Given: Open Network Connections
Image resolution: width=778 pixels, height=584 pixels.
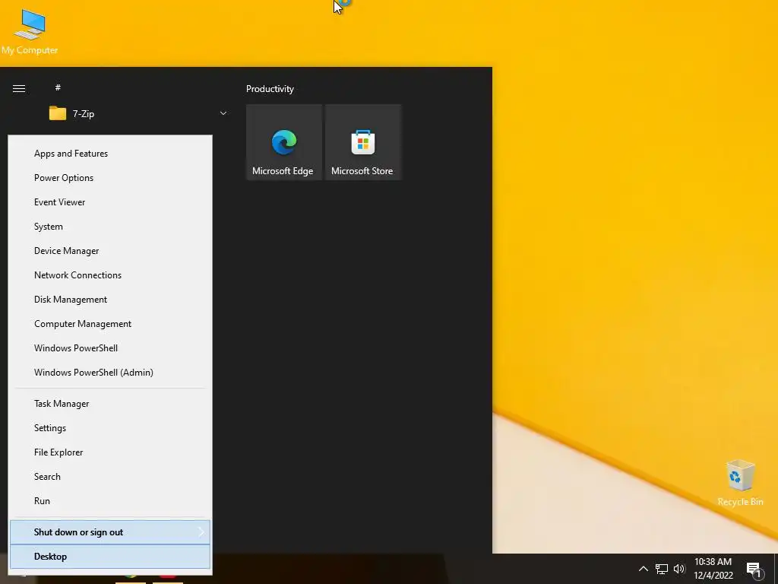Looking at the screenshot, I should [110, 275].
